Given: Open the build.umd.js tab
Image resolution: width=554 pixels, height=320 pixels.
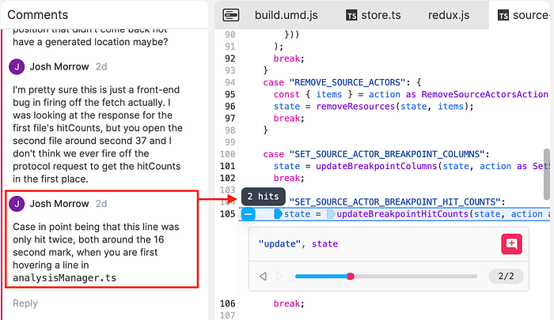Looking at the screenshot, I should coord(285,15).
